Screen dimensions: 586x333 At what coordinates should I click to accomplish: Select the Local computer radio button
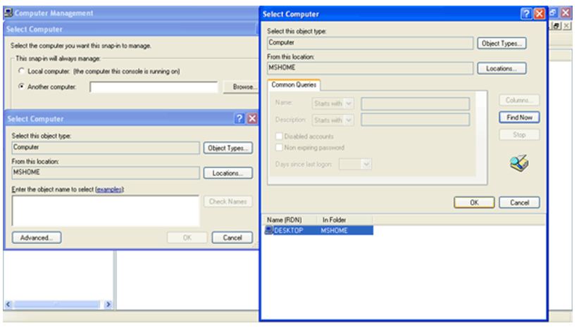pyautogui.click(x=21, y=71)
